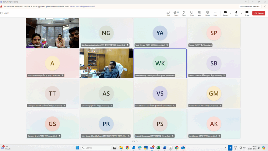
Task: Open the title bar ellipsis menu
Action: [x=246, y=2]
